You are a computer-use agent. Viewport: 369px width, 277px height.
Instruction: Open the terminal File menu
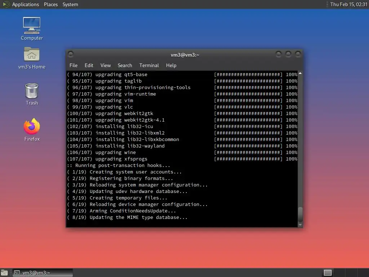coord(74,65)
